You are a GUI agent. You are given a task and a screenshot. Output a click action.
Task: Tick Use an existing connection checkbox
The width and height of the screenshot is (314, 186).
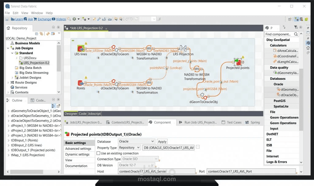(x=98, y=153)
